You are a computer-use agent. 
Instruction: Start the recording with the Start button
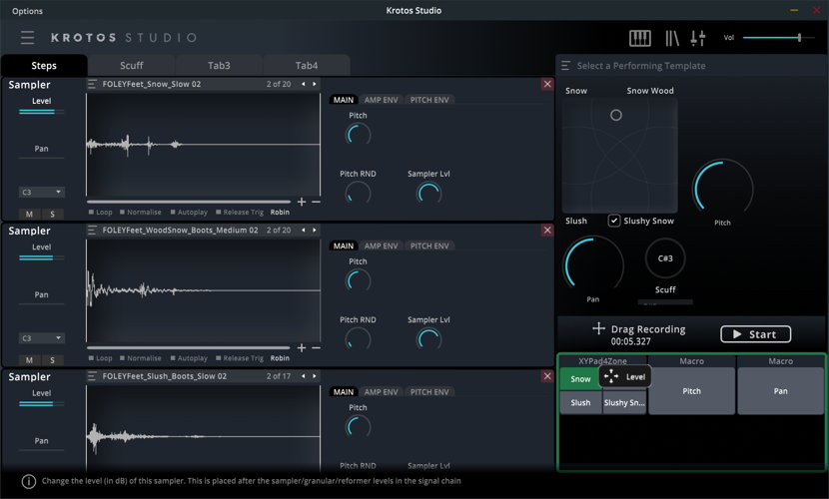pyautogui.click(x=755, y=334)
